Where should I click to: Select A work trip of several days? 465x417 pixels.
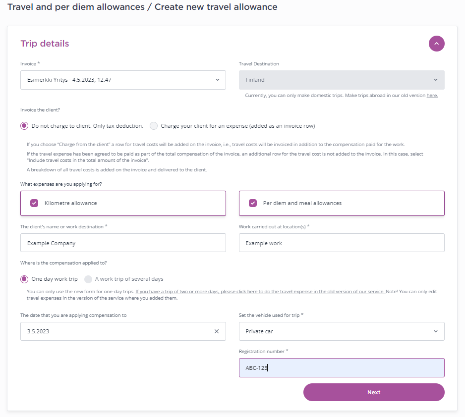coord(88,279)
